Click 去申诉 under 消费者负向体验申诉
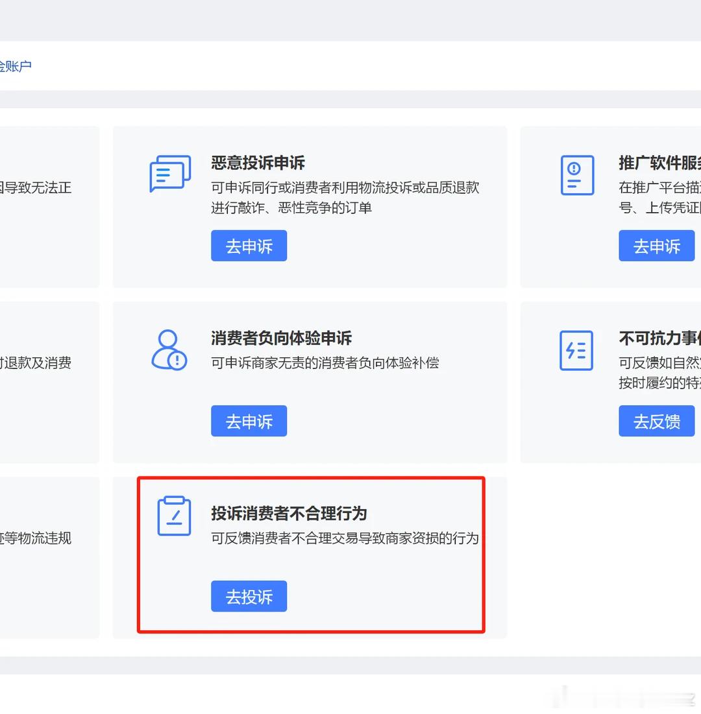 249,422
